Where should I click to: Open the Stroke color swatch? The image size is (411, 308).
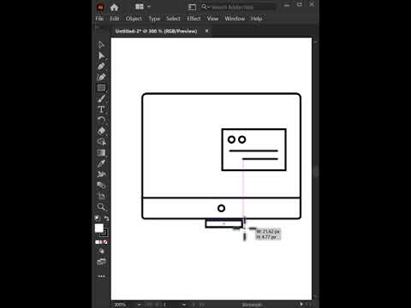(x=104, y=233)
